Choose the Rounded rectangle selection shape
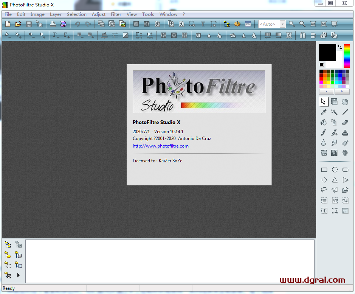Image resolution: width=355 pixels, height=294 pixels. point(345,170)
